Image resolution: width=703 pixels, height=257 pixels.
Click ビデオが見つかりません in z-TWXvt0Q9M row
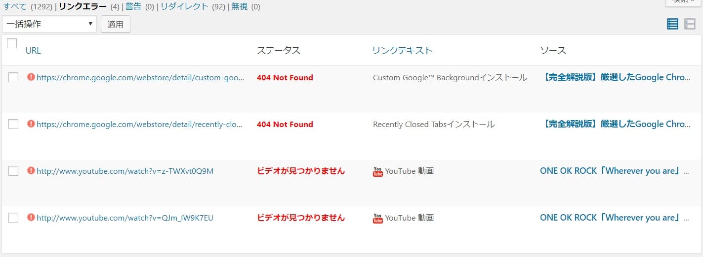tap(301, 171)
